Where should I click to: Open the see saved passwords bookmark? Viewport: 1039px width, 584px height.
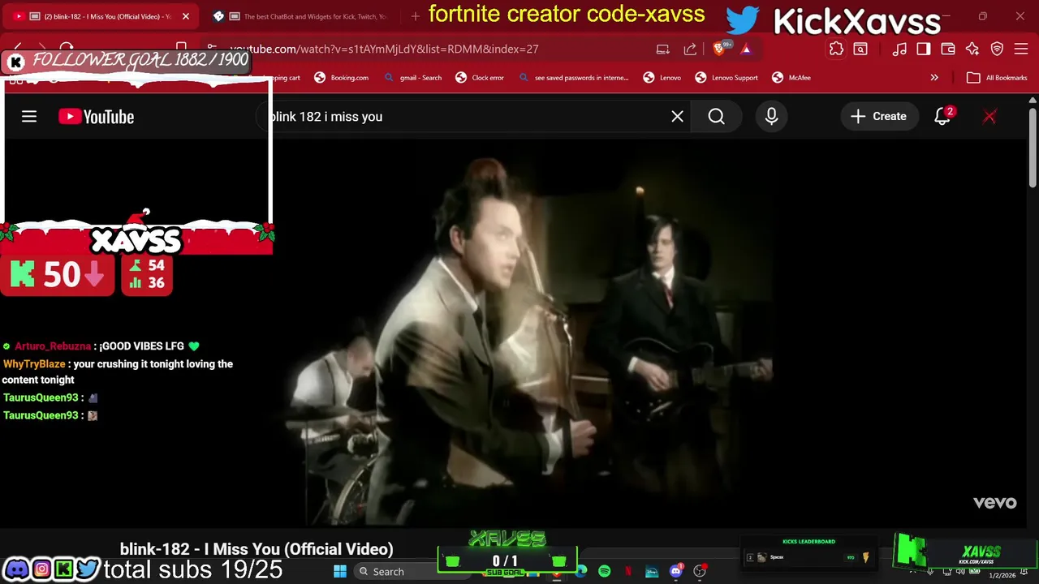click(573, 78)
